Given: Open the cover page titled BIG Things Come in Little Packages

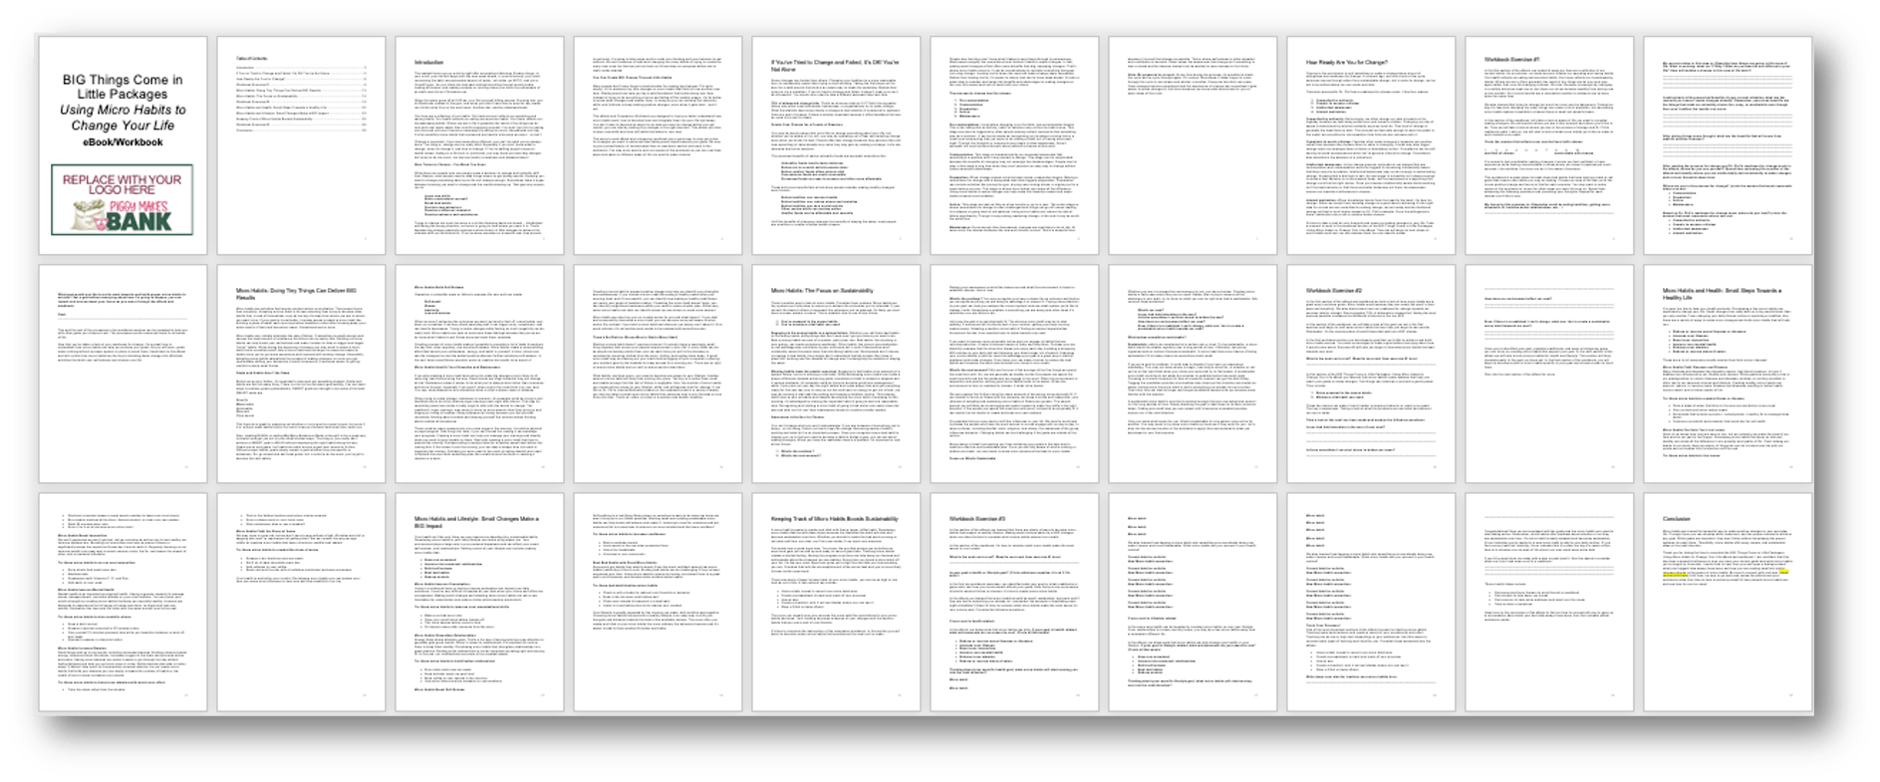Looking at the screenshot, I should [x=123, y=145].
